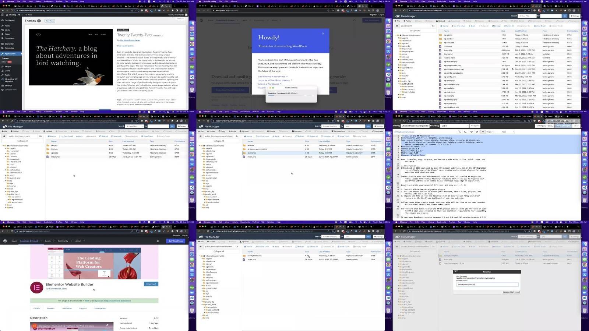
Task: Select the all-in-one-wp-migration folder row
Action: 313,149
